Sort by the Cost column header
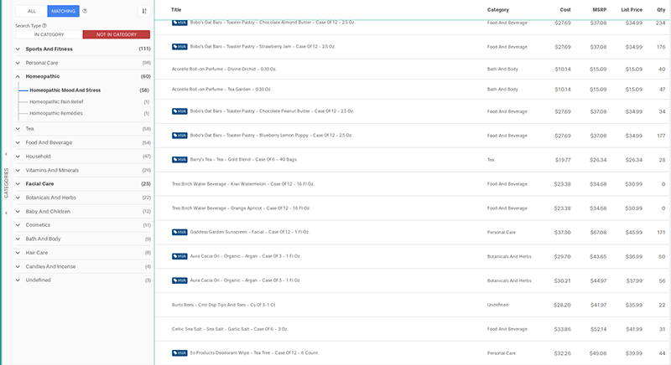 click(565, 9)
